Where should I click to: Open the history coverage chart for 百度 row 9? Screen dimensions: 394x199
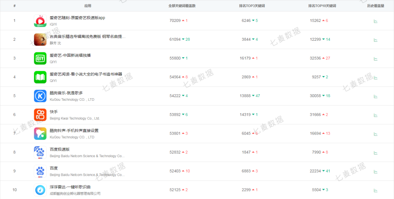coord(376,171)
